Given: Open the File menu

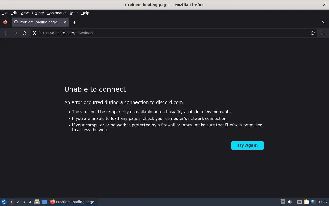Looking at the screenshot, I should click(x=4, y=13).
